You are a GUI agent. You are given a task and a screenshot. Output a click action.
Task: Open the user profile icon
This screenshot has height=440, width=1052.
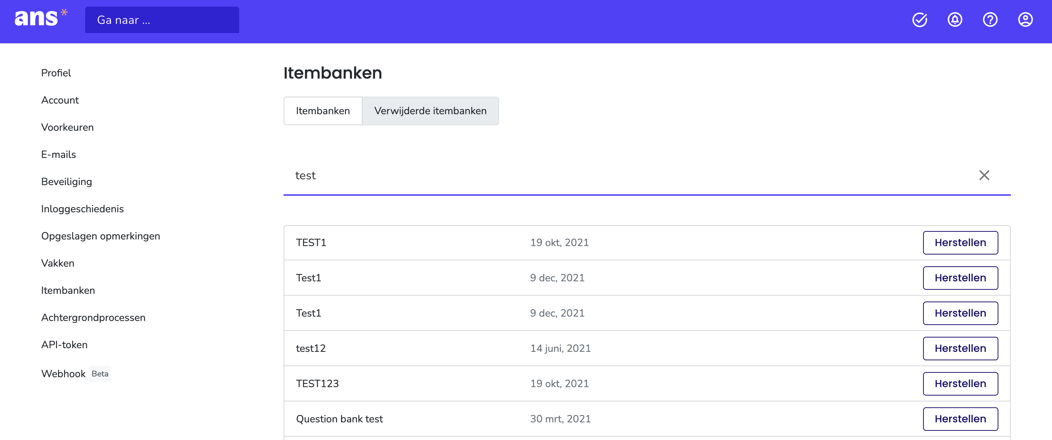[x=1025, y=19]
